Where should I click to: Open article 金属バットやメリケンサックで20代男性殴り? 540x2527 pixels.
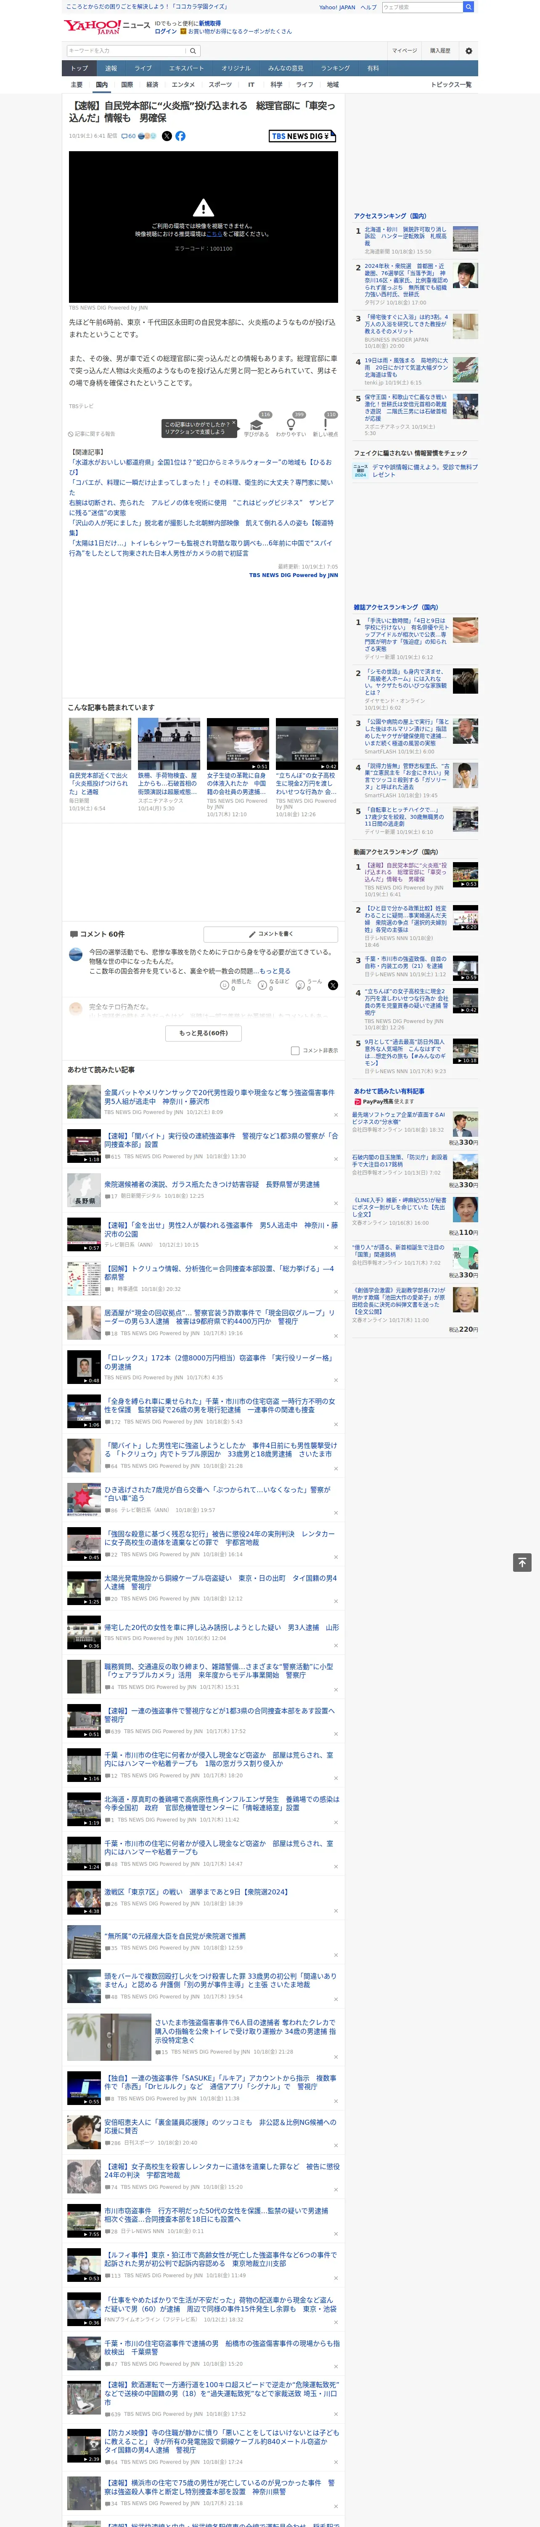coord(220,1096)
